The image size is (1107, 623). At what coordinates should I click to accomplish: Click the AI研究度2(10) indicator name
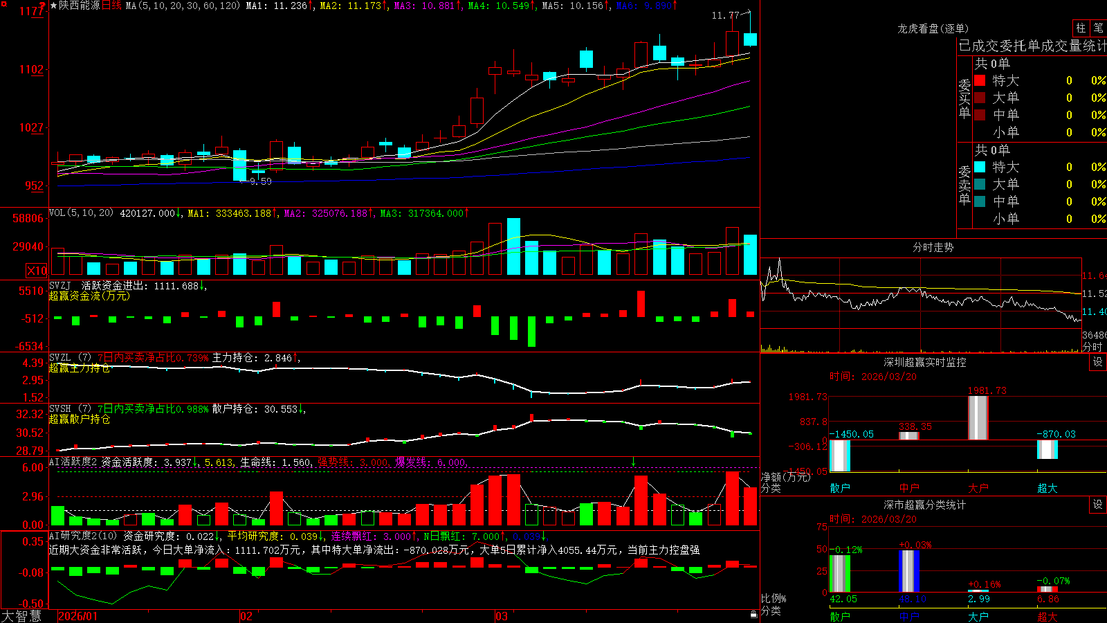84,536
